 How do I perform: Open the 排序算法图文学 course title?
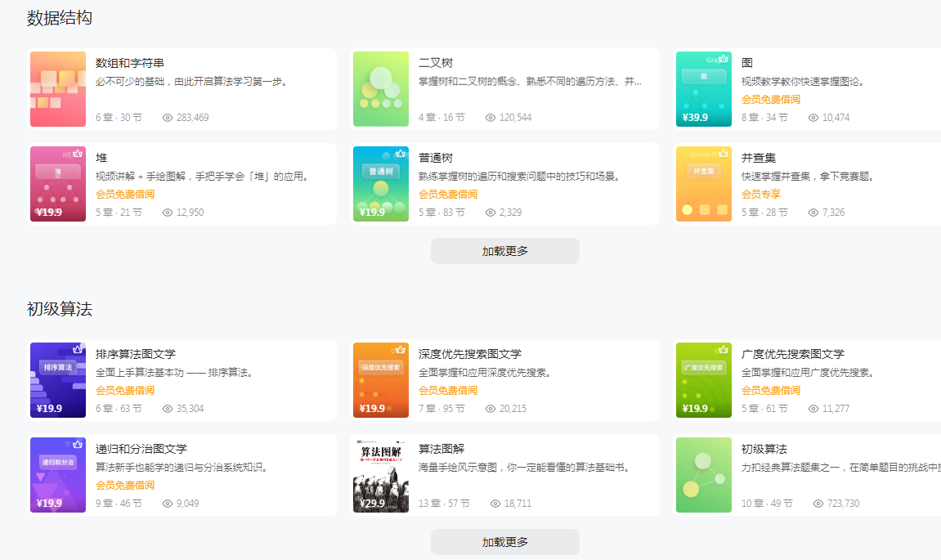[136, 354]
